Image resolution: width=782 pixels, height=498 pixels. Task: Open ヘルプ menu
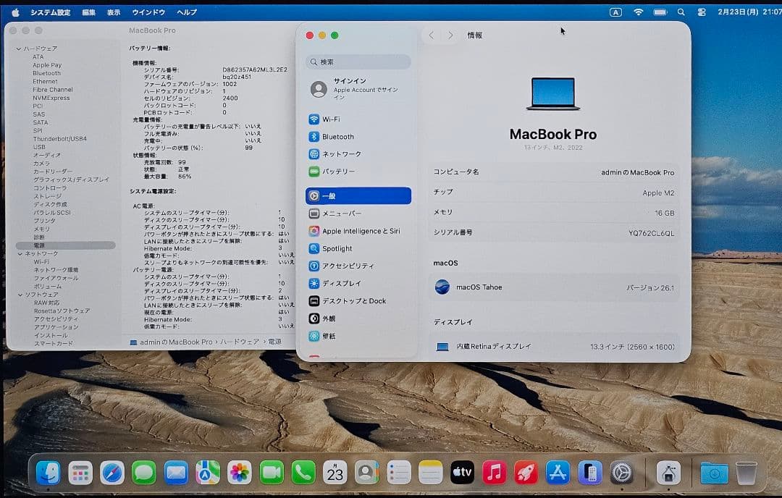pos(187,12)
